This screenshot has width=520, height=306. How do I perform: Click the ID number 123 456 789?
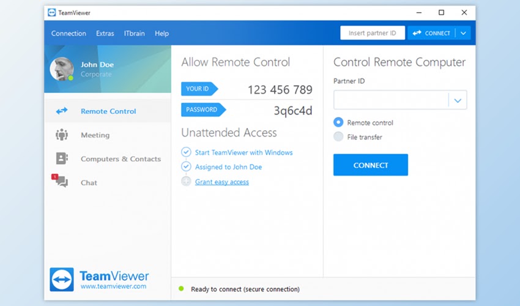tap(280, 89)
